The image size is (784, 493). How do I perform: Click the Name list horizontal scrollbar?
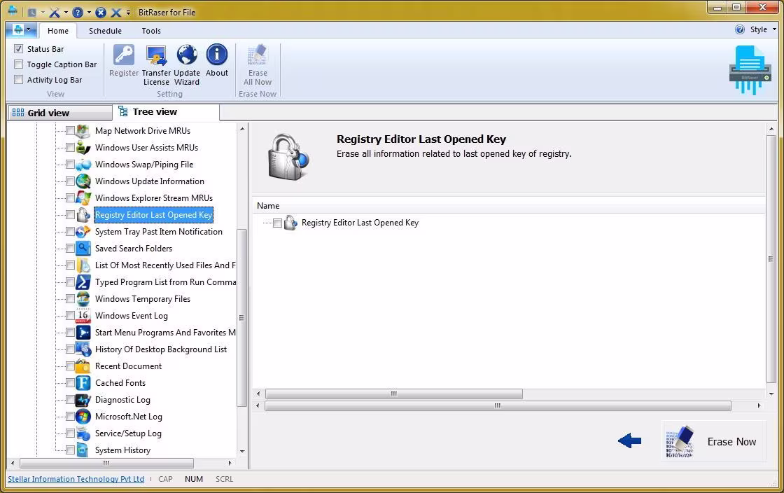[x=394, y=394]
